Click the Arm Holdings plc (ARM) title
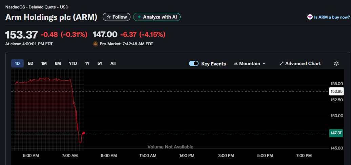Screen dimensions: 351x165 point(51,17)
